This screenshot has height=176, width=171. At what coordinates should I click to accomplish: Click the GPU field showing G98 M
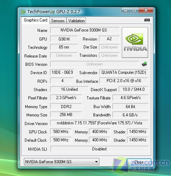pyautogui.click(x=64, y=39)
